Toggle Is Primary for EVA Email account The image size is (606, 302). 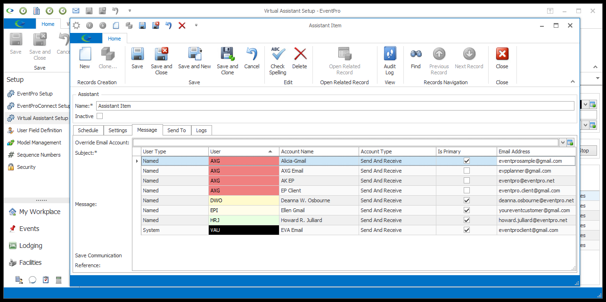click(x=467, y=230)
